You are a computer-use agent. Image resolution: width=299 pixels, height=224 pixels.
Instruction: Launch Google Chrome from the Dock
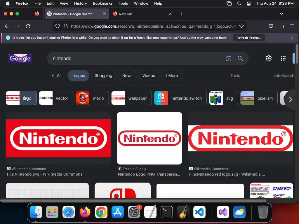pos(101,212)
